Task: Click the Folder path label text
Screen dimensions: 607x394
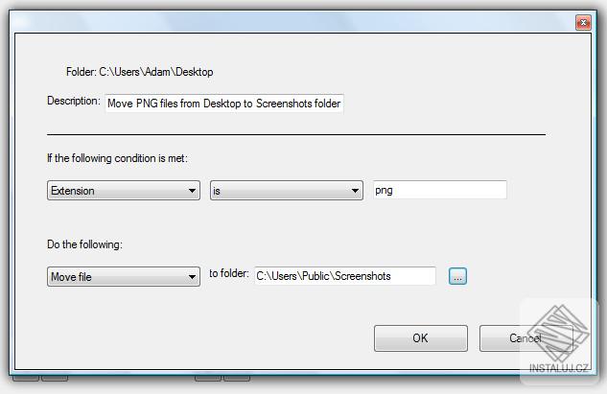Action: tap(139, 72)
